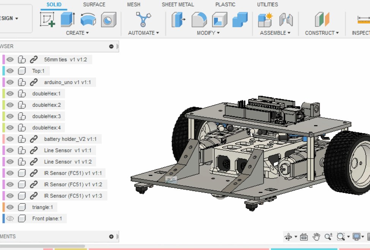This screenshot has height=250, width=370.
Task: Select the New Component icon
Action: pos(265,19)
